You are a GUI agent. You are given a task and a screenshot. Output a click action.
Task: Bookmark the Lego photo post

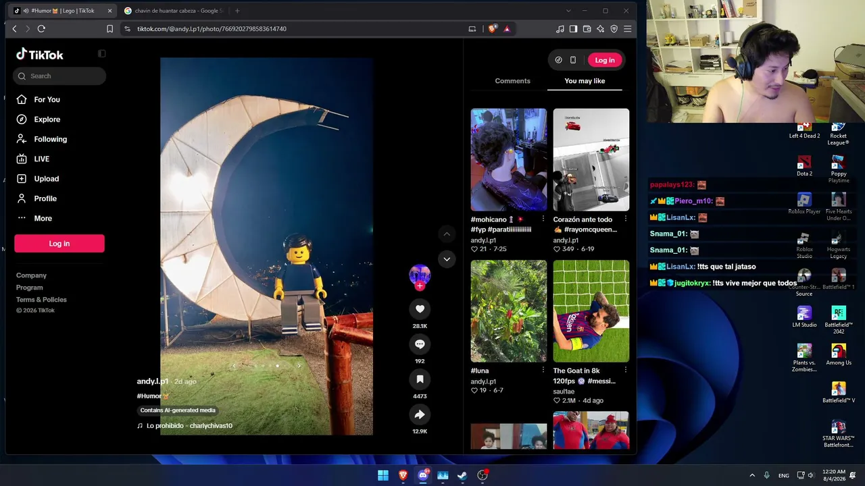[x=420, y=379]
